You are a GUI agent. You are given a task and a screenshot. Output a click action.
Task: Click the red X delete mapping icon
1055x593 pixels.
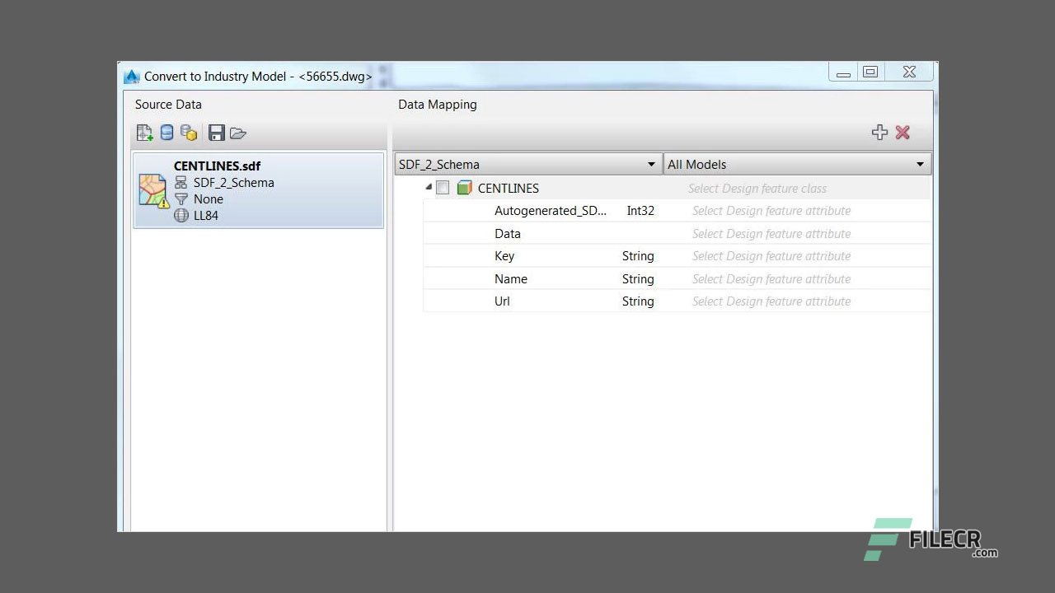903,133
